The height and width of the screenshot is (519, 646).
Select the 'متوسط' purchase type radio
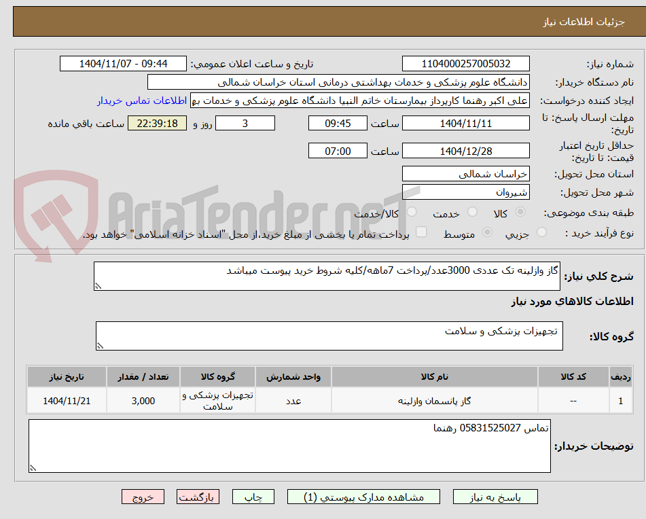coord(487,232)
